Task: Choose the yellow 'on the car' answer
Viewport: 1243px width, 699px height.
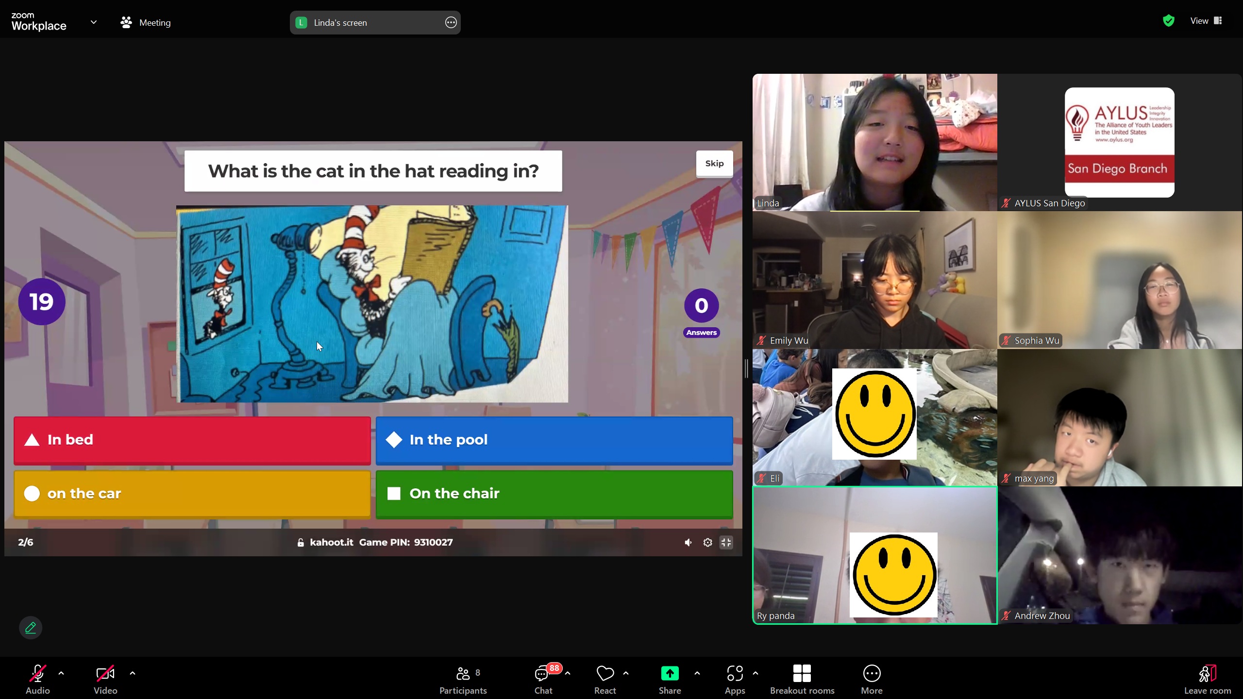Action: (x=192, y=494)
